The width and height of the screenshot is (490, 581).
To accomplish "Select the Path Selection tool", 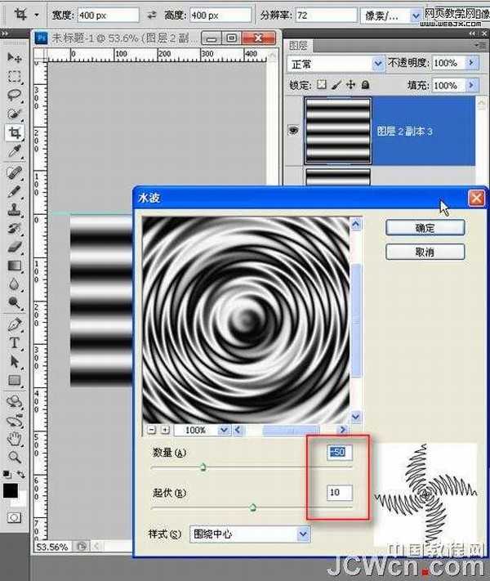I will pyautogui.click(x=15, y=361).
